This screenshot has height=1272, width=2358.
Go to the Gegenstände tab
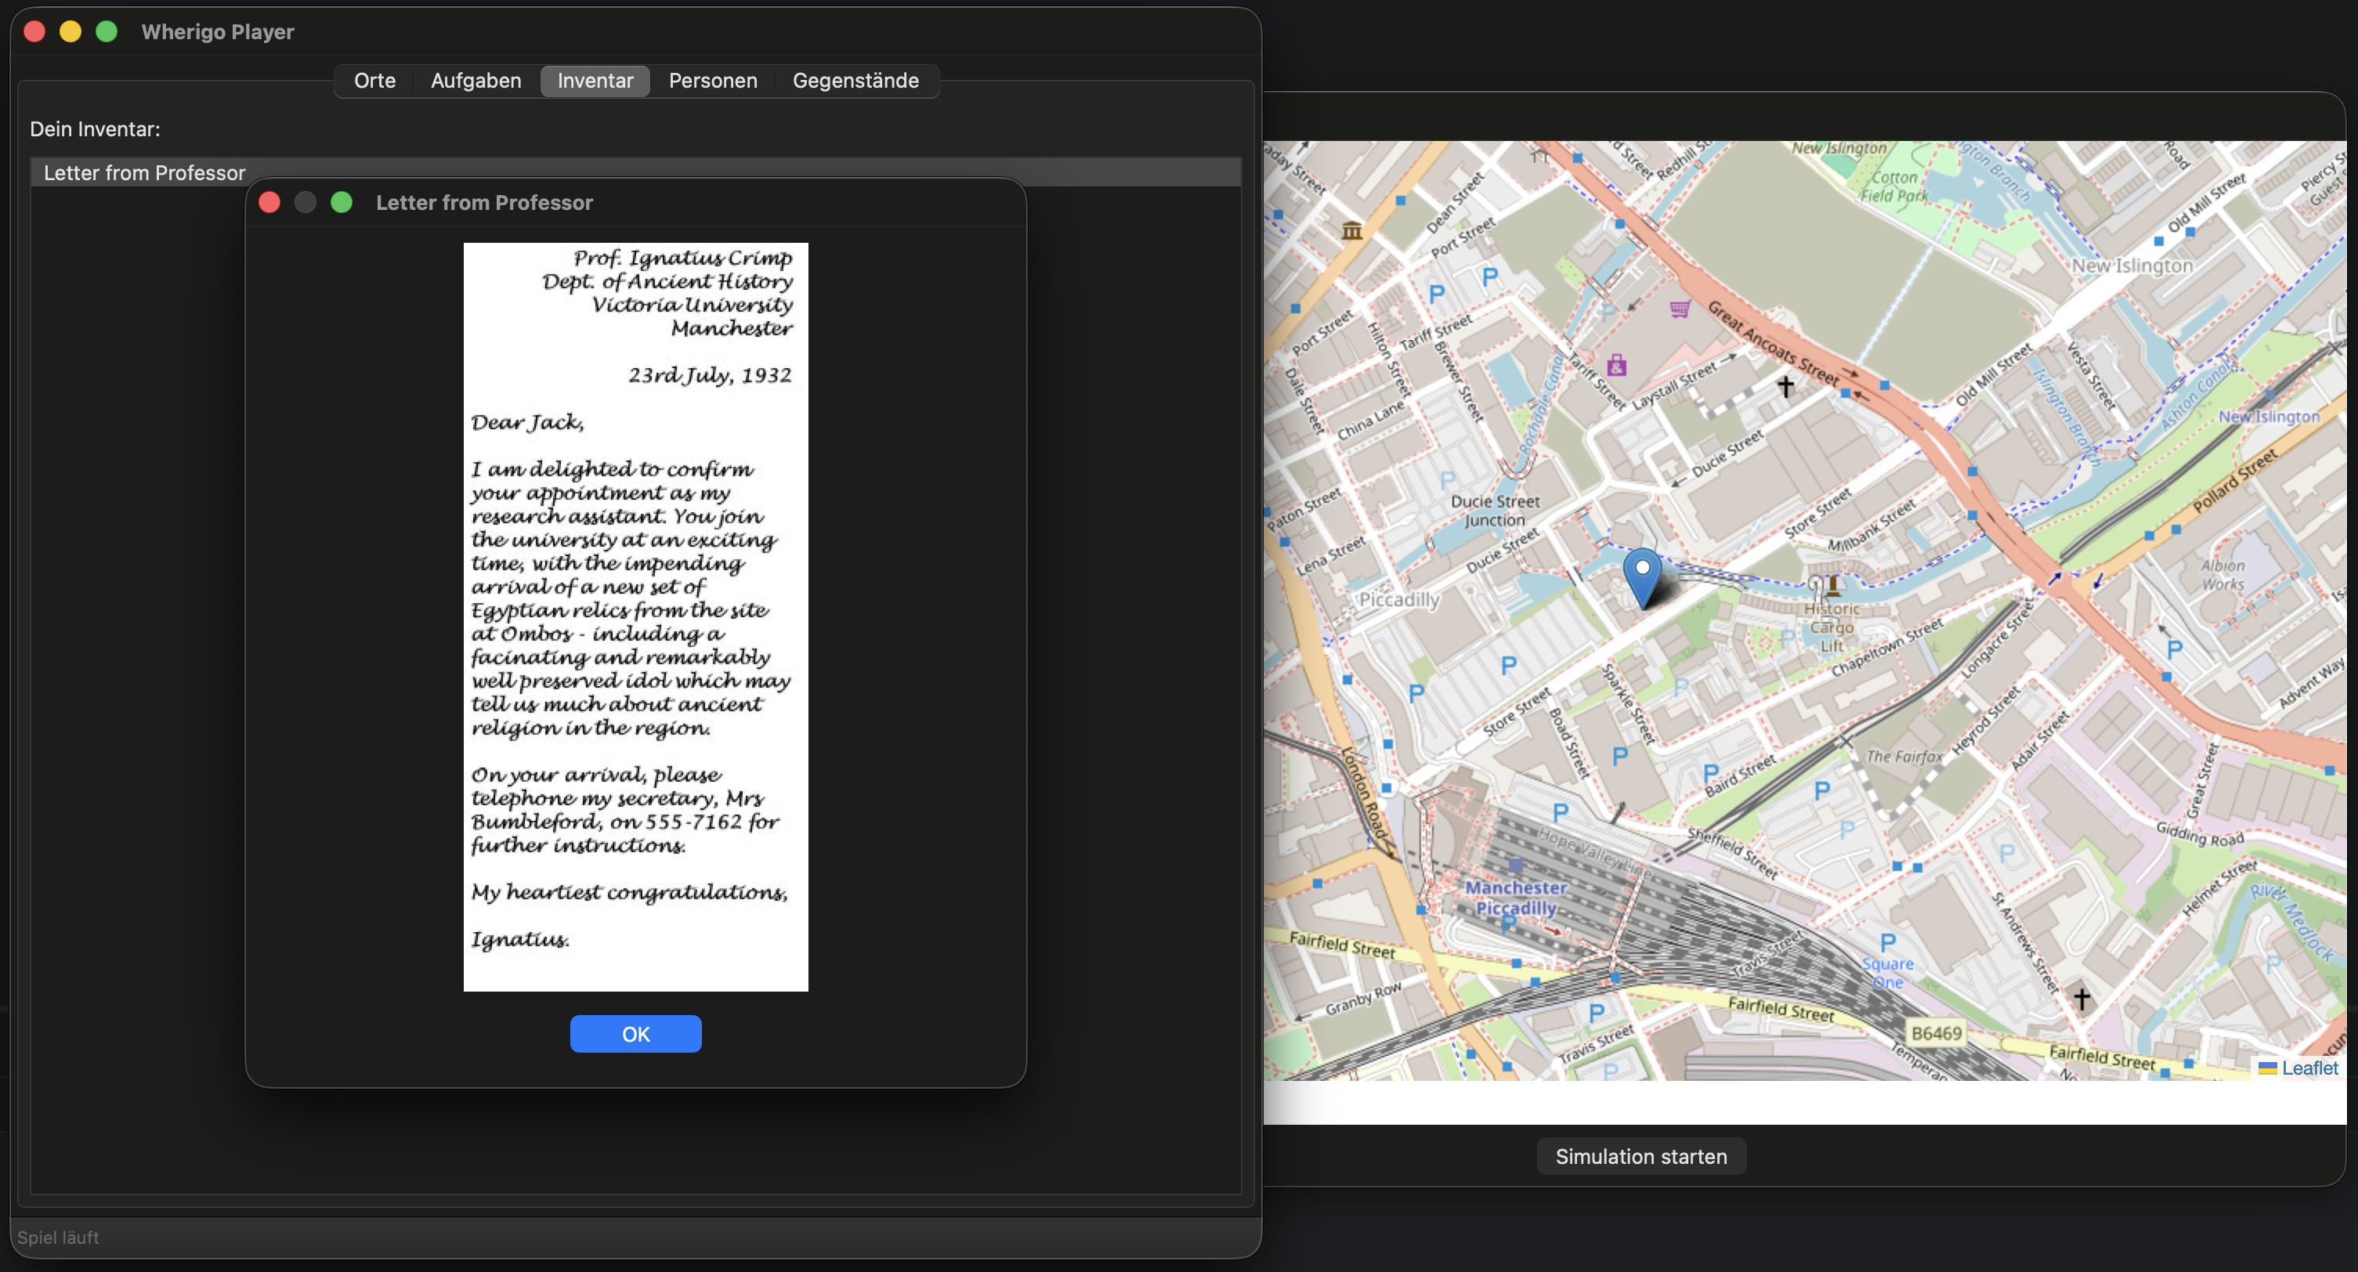coord(855,81)
